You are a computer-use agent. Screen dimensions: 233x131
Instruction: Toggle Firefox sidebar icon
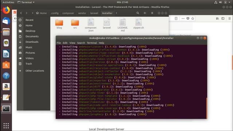pos(223,19)
